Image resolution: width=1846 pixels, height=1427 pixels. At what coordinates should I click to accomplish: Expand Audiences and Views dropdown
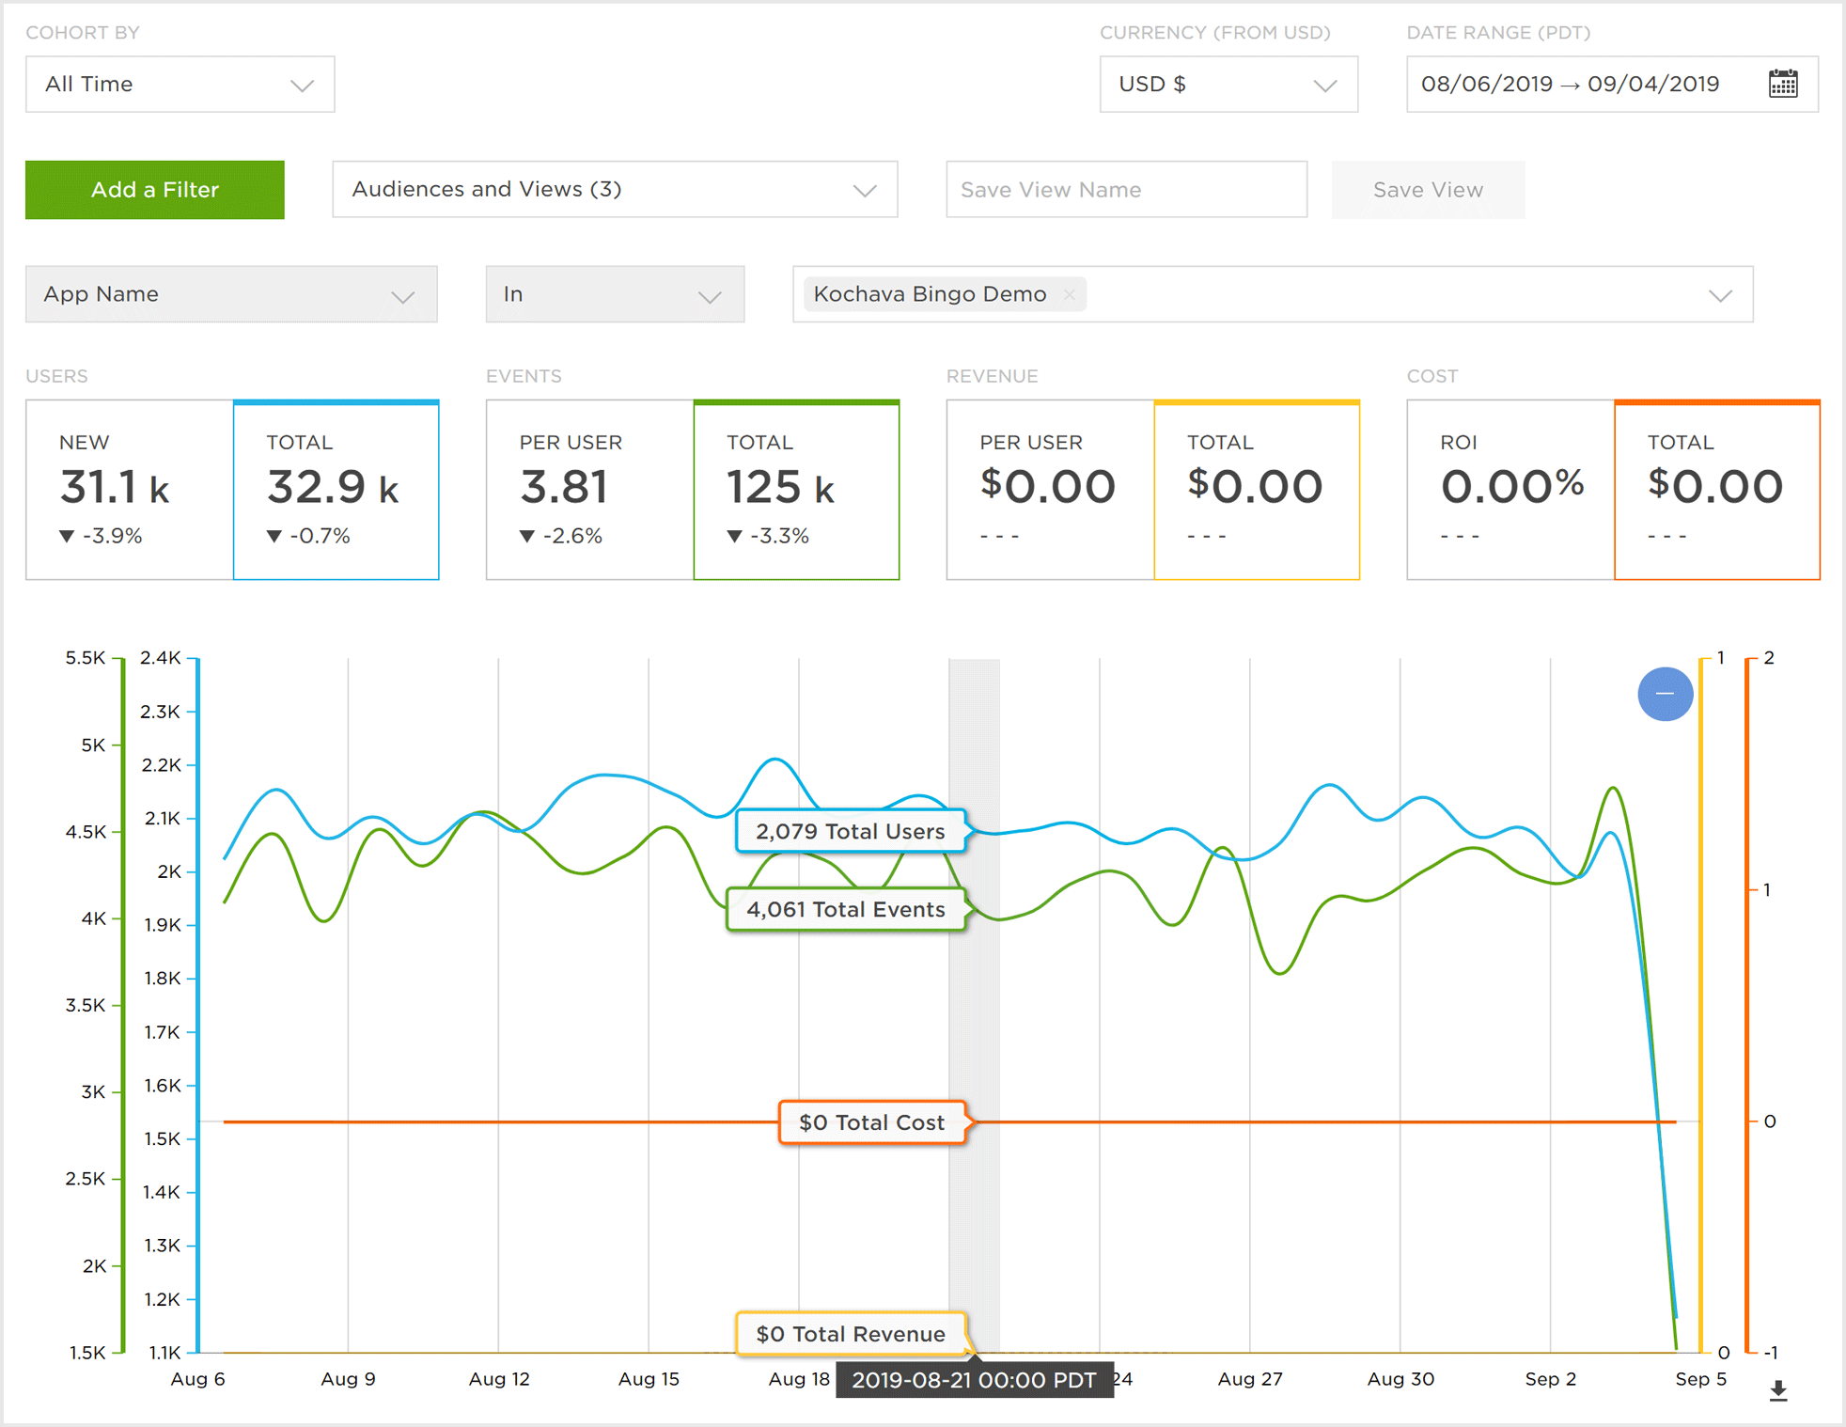tap(614, 190)
